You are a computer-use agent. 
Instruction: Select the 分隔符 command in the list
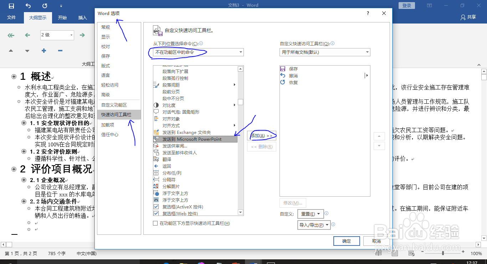tap(195, 180)
